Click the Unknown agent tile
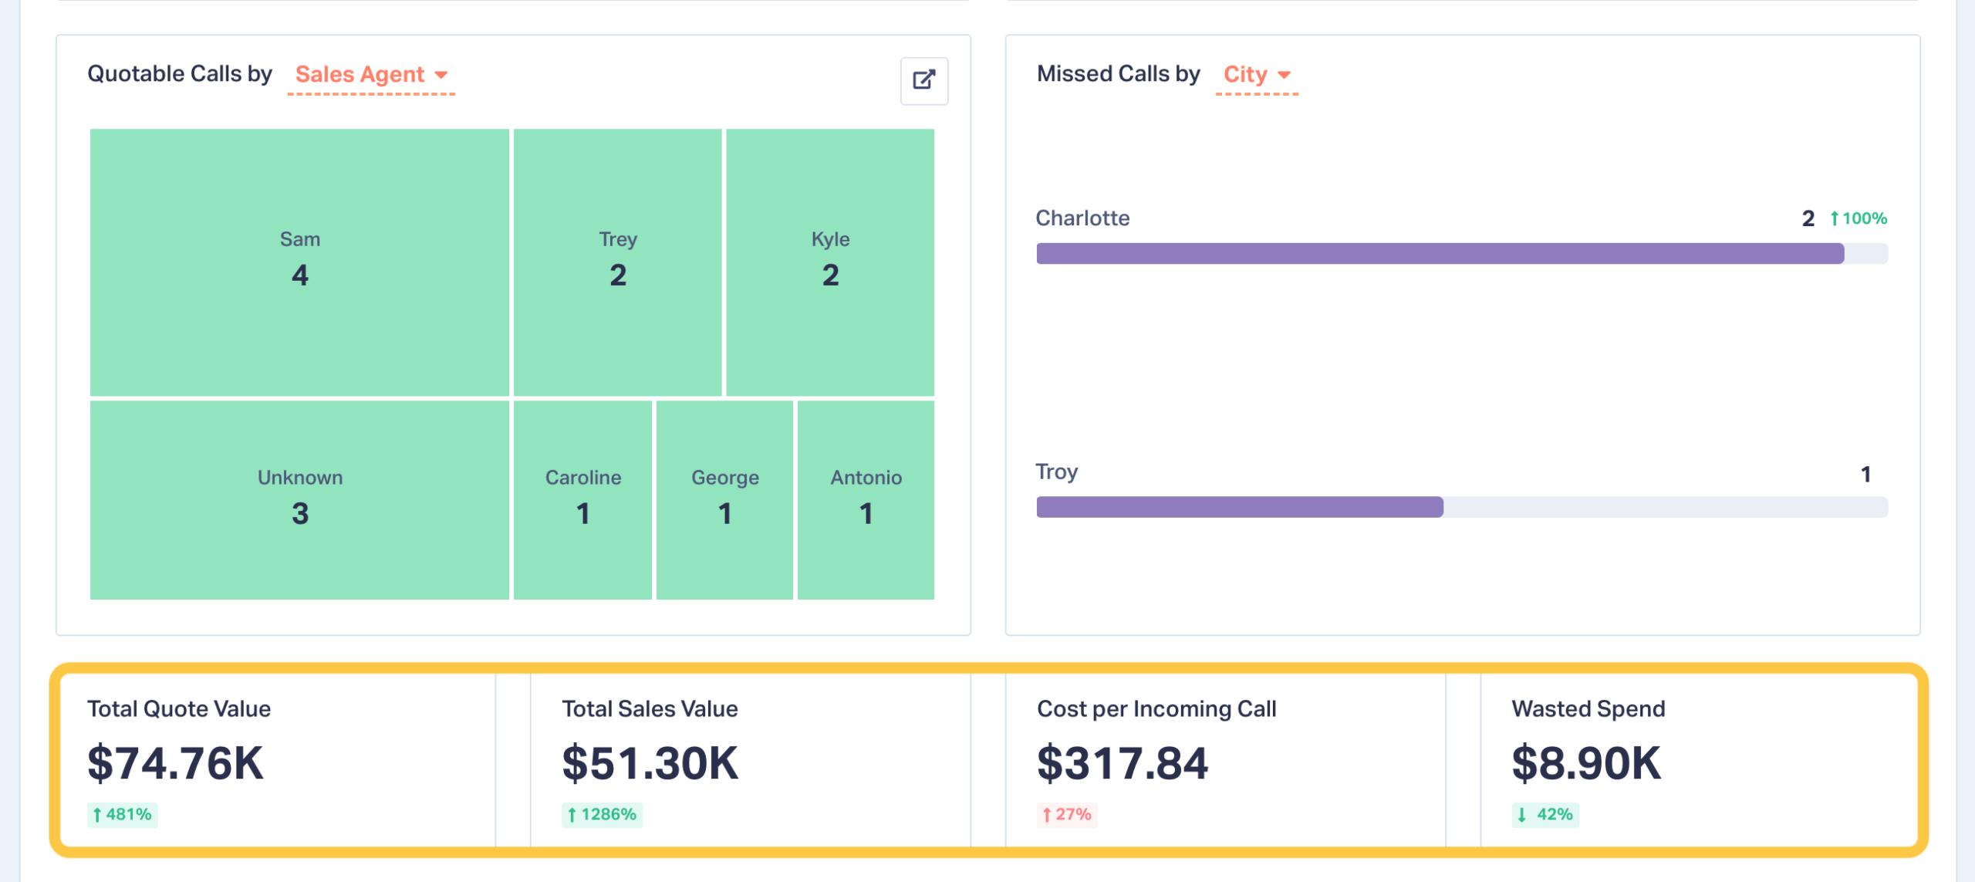 299,499
